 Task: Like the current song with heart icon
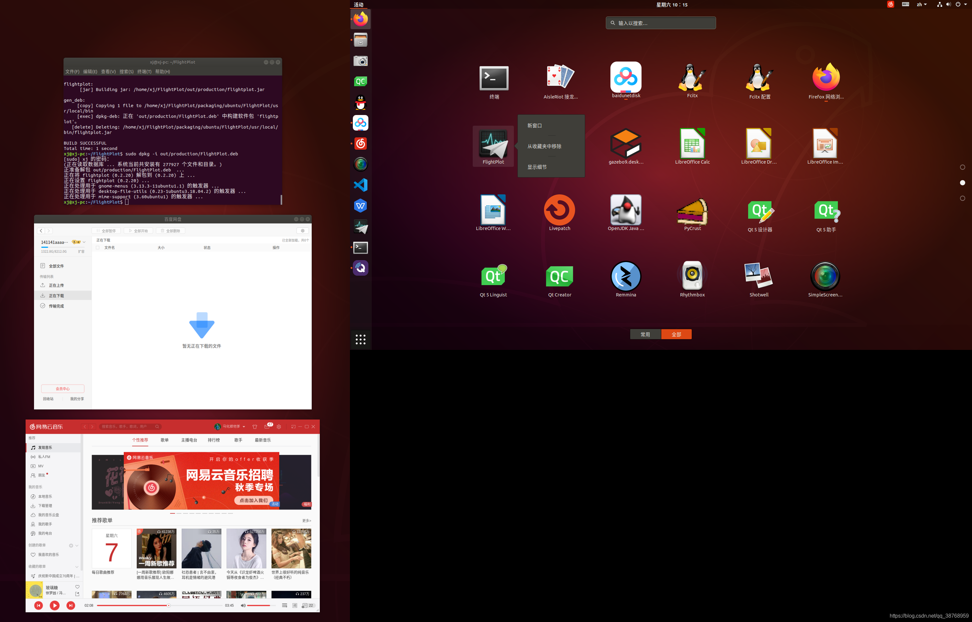(77, 587)
